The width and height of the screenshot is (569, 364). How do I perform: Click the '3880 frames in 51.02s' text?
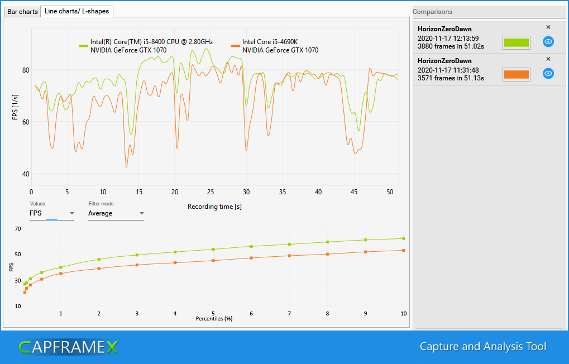click(451, 46)
